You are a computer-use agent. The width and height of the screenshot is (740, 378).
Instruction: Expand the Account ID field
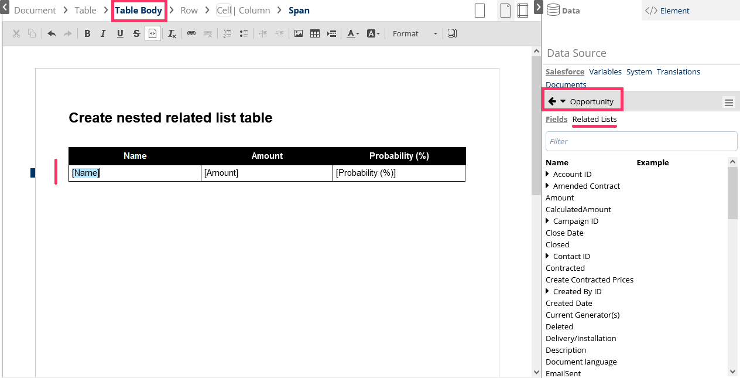(x=547, y=174)
